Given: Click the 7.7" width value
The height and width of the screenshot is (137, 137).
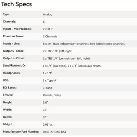Looking at the screenshot, I should tap(45, 110).
